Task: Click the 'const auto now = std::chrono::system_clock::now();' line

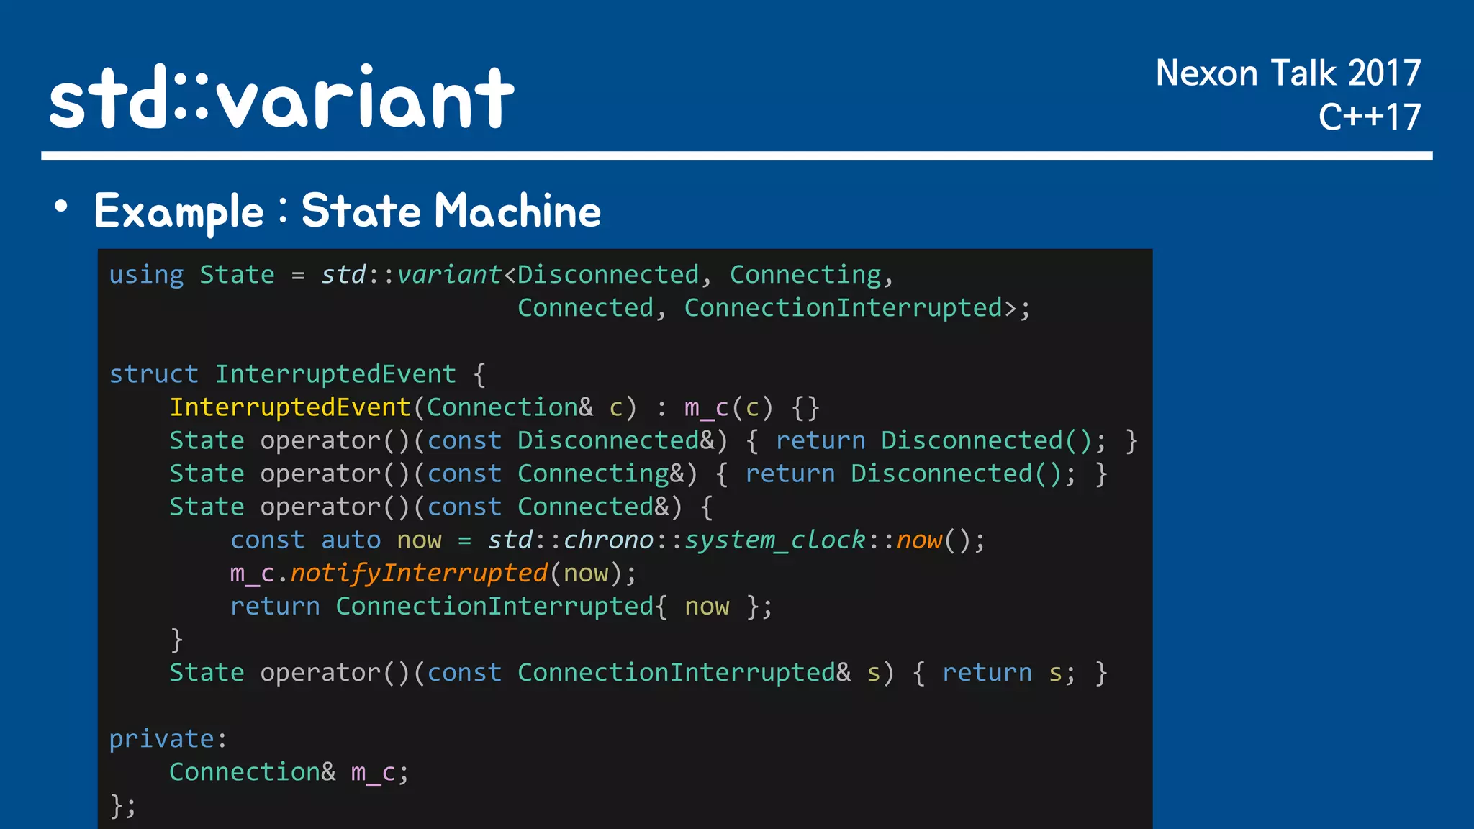Action: click(x=607, y=540)
